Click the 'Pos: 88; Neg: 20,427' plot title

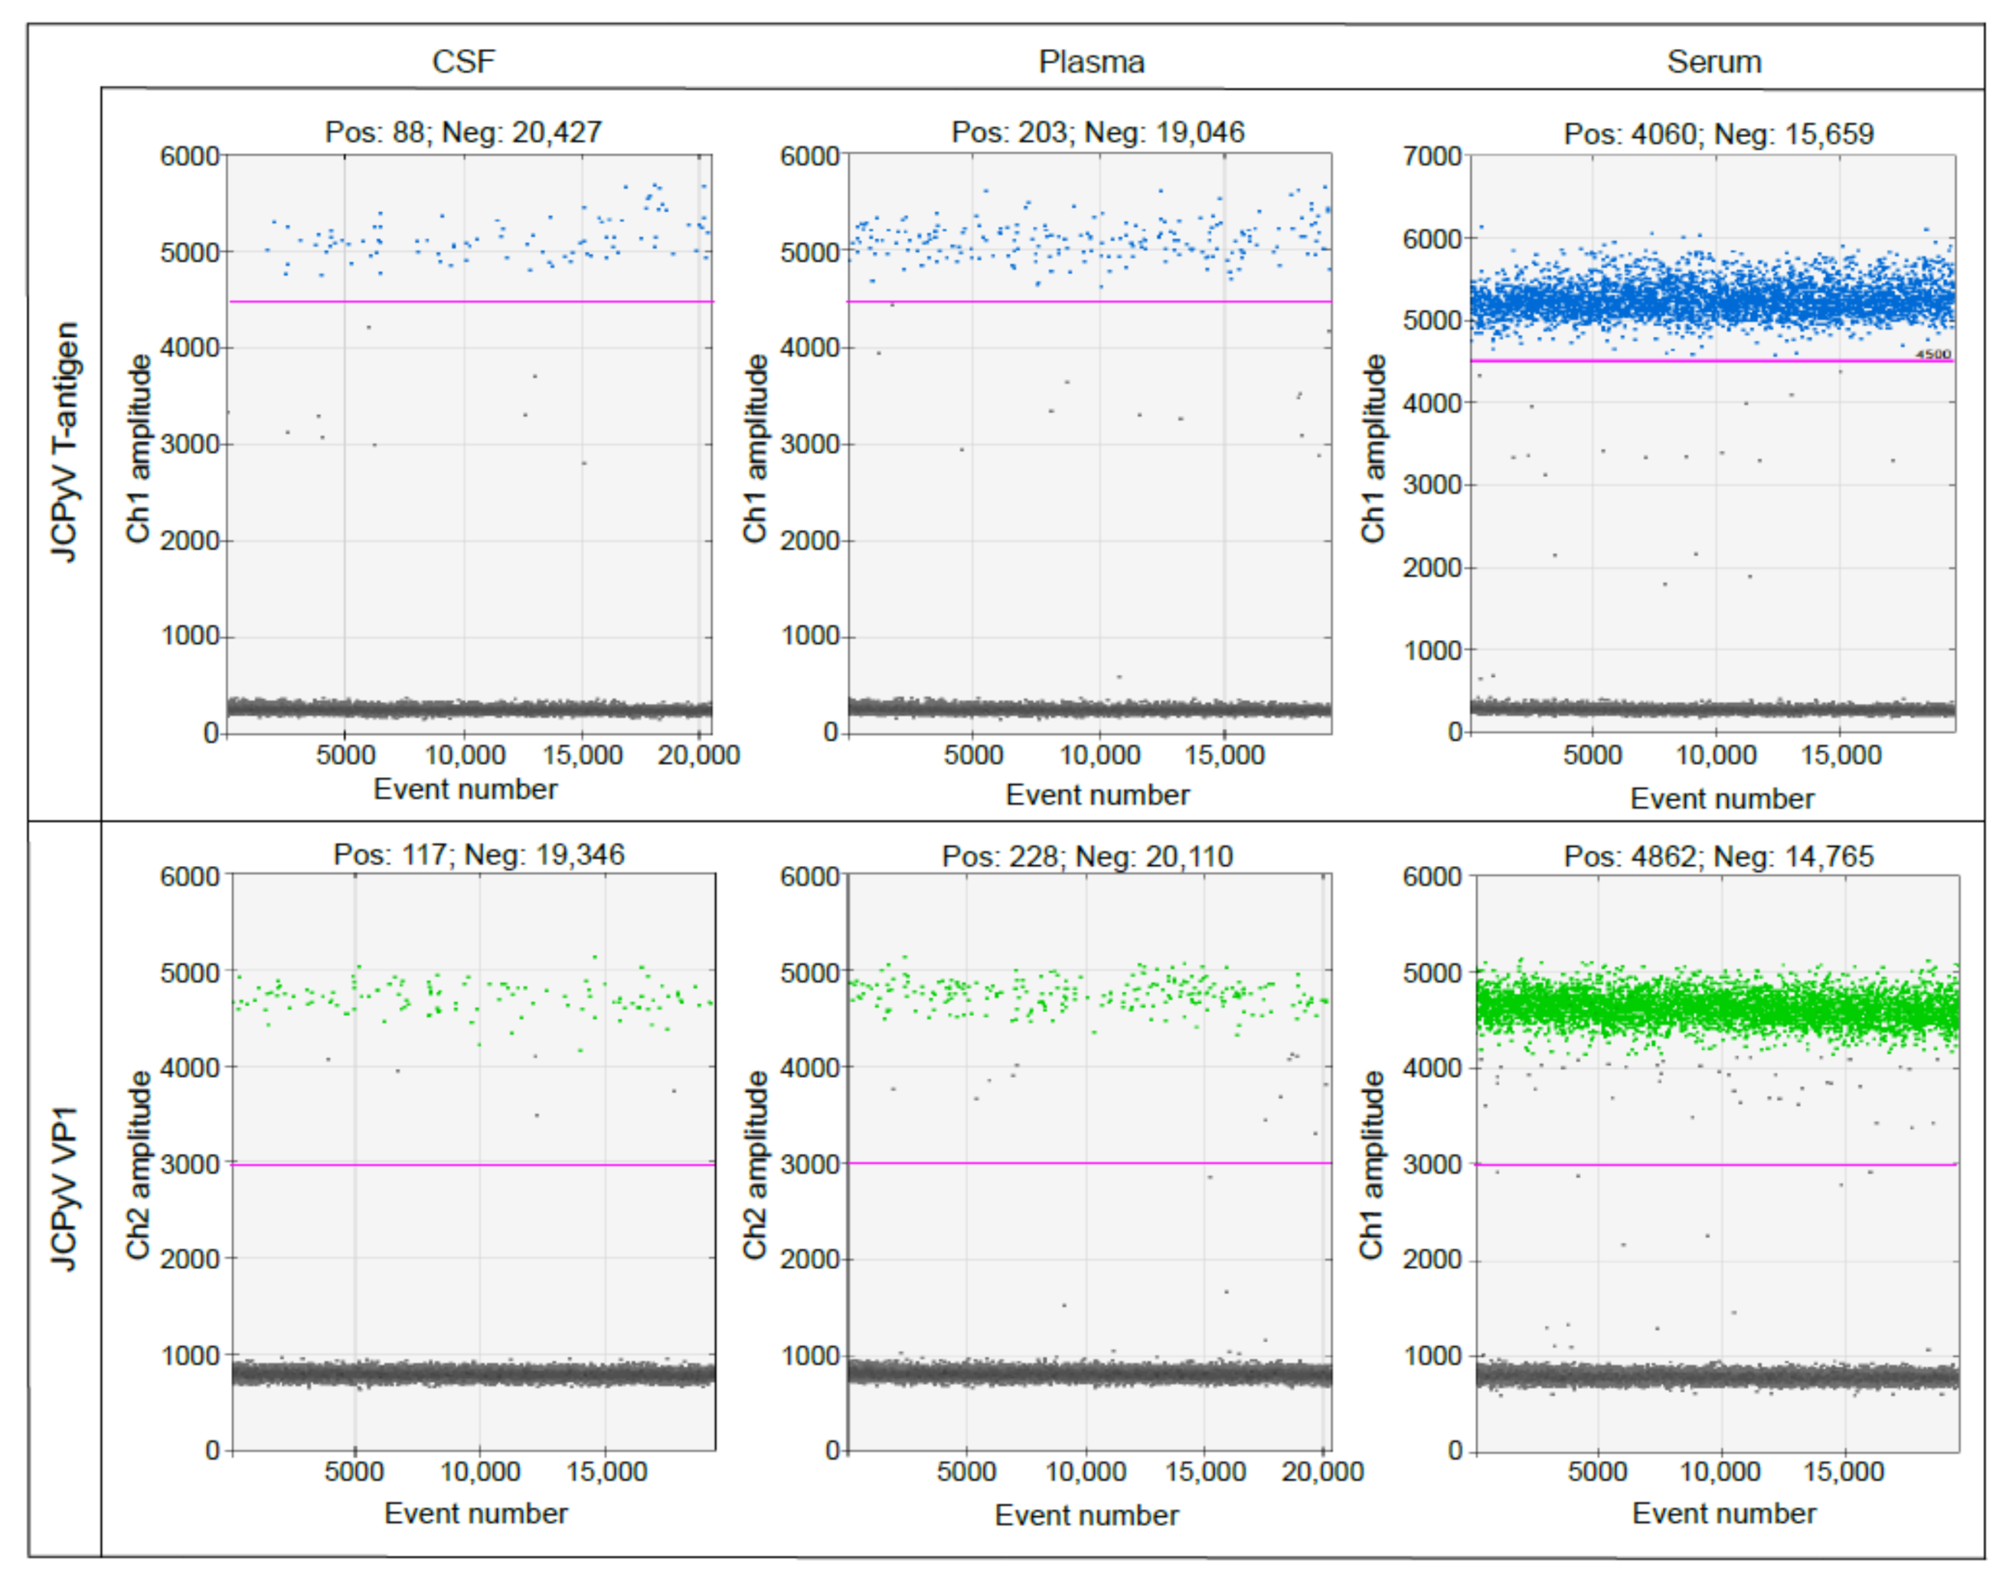tap(463, 132)
